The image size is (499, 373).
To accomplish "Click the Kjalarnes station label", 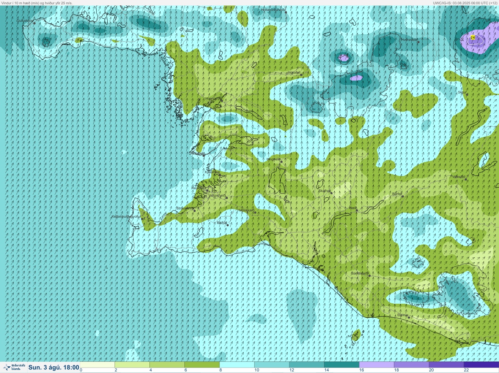I will [x=212, y=172].
